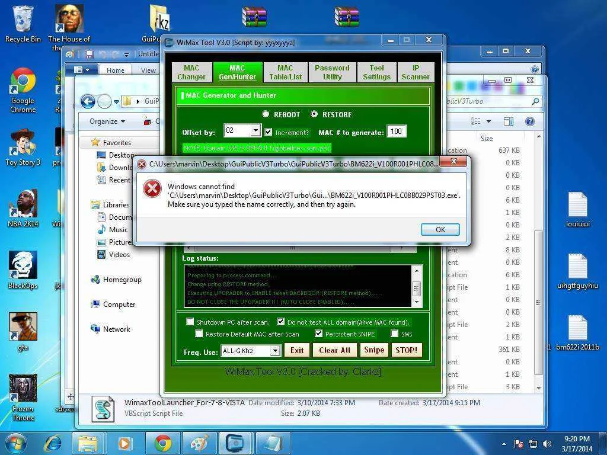Switch to Chrome on the taskbar
The image size is (607, 455).
[163, 443]
